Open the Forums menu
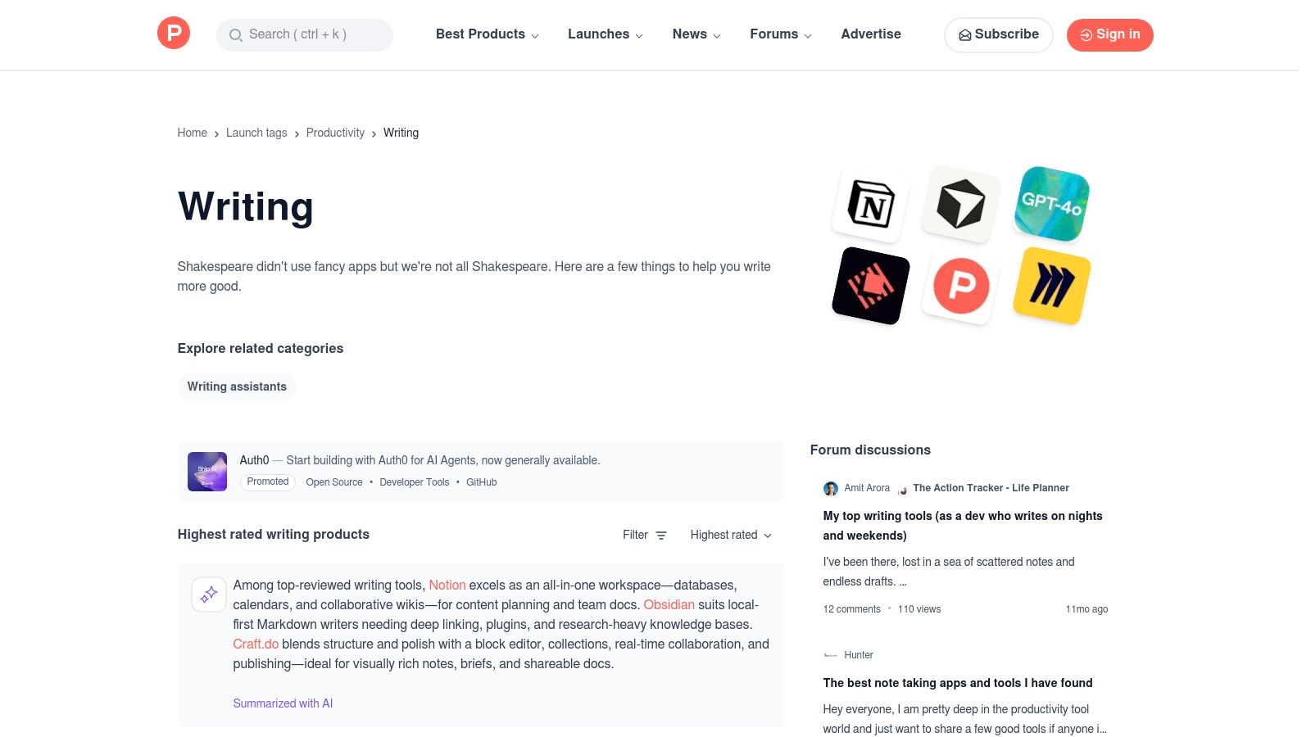The image size is (1311, 737). 774,34
